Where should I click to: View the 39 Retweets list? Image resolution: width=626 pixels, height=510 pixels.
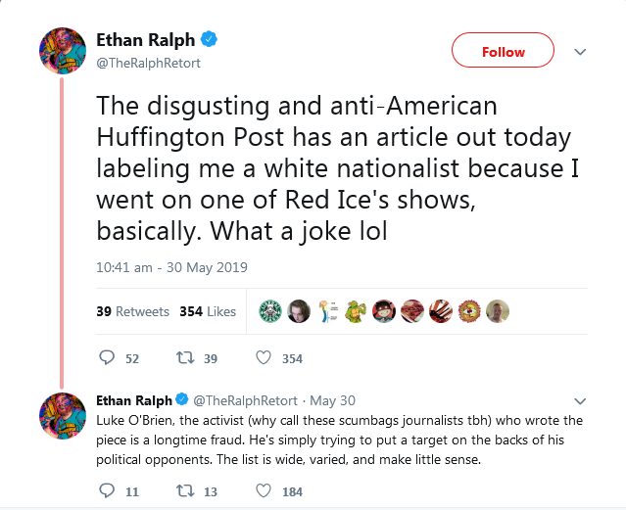tap(132, 311)
